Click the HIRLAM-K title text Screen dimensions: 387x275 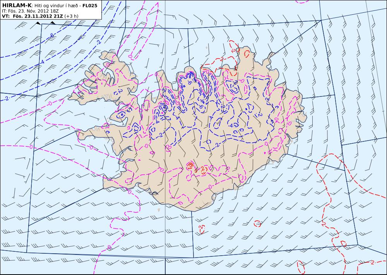pyautogui.click(x=17, y=6)
